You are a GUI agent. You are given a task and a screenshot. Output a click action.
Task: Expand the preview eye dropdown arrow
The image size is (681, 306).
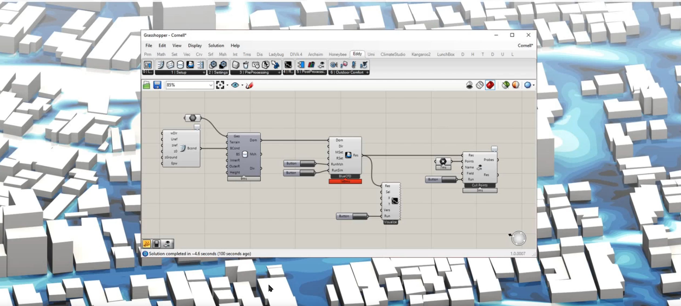(x=242, y=85)
